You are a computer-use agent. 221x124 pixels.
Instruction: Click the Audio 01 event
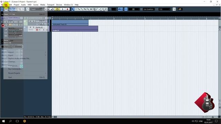pyautogui.click(x=75, y=29)
